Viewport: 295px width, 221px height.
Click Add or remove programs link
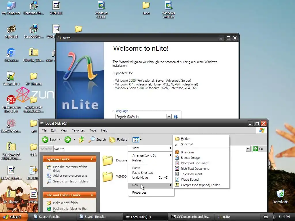(x=70, y=176)
